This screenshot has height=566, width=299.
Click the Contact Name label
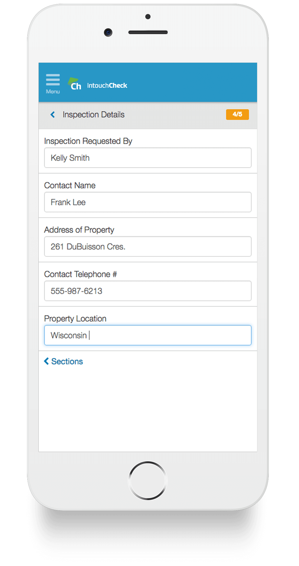70,185
